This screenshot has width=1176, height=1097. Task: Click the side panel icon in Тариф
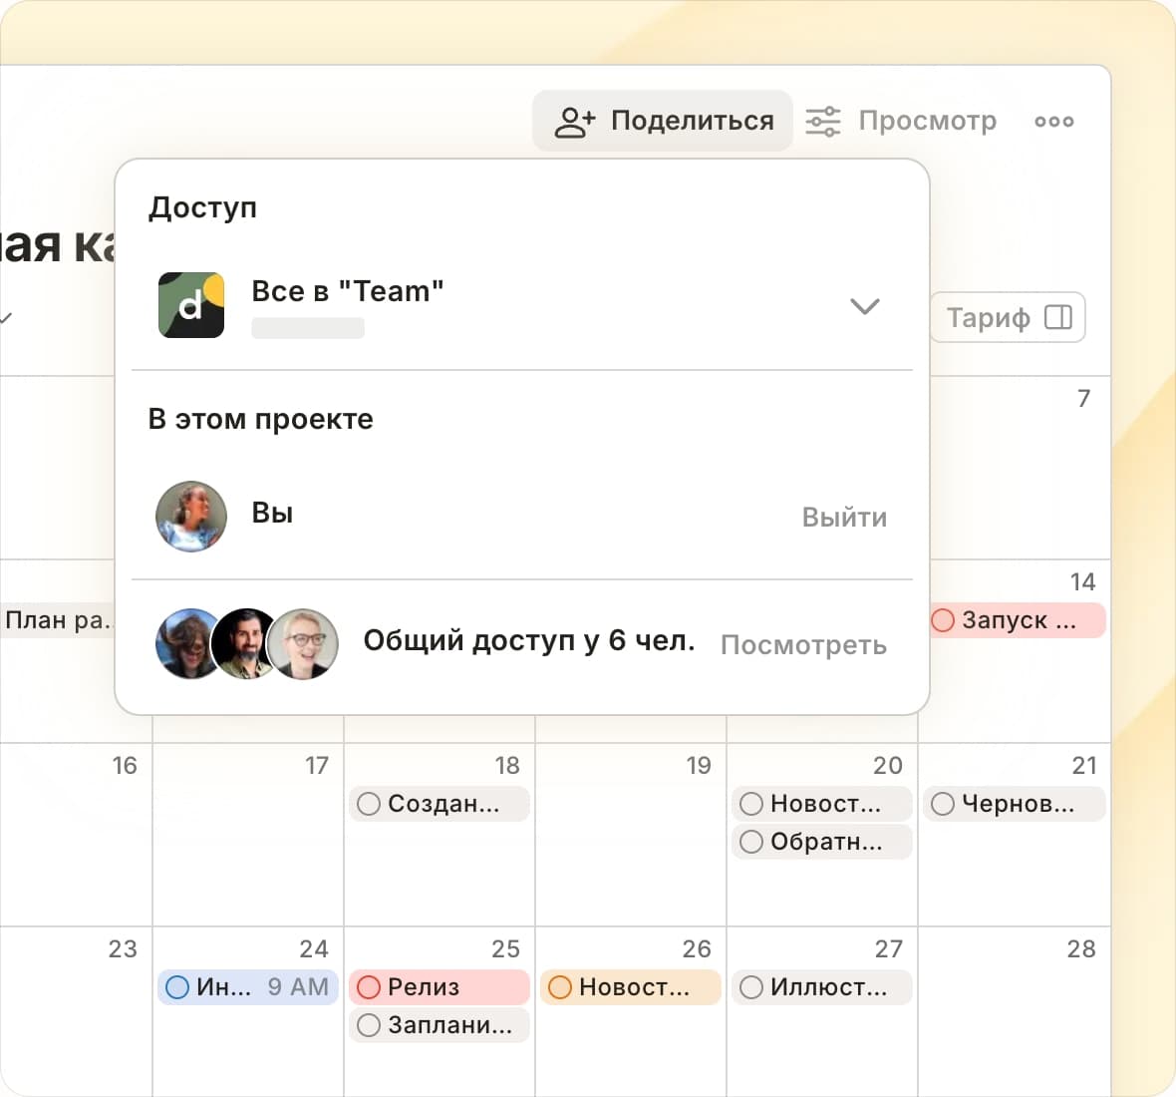tap(1057, 318)
